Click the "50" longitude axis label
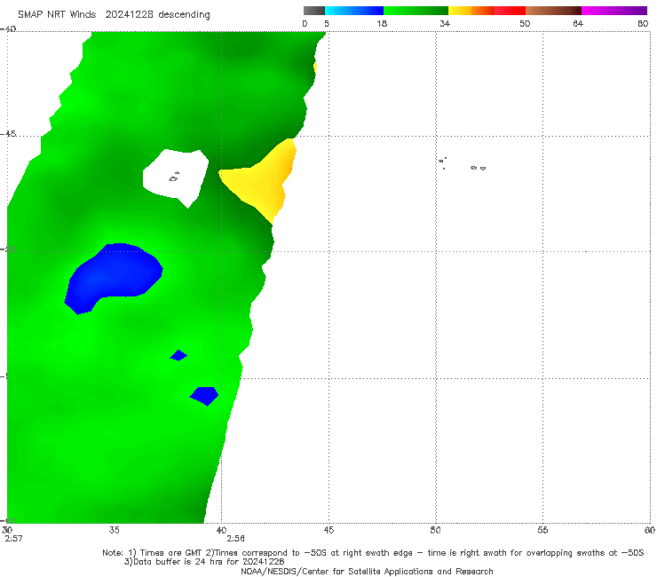 click(435, 530)
